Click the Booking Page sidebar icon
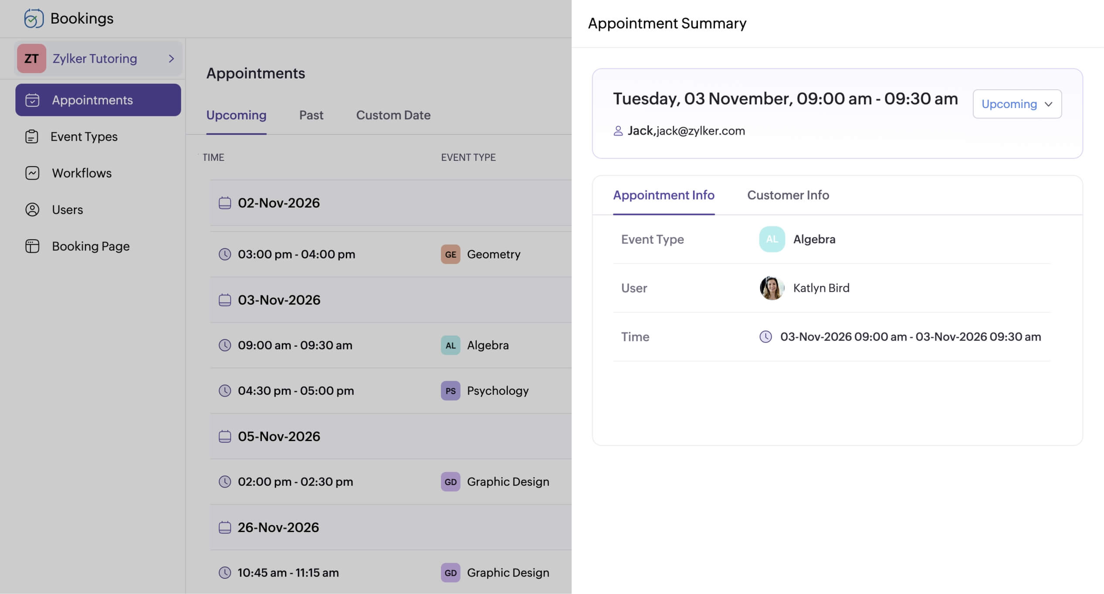This screenshot has width=1104, height=594. click(32, 246)
